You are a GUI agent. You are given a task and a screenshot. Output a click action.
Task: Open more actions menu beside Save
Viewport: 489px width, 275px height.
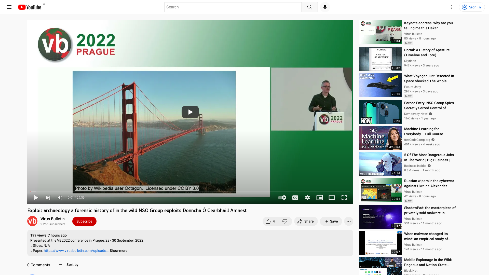tap(348, 221)
